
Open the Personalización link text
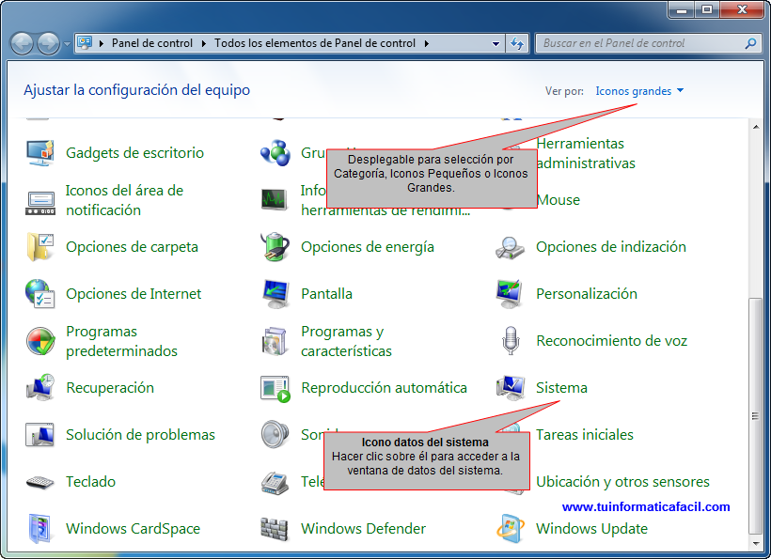pyautogui.click(x=586, y=294)
